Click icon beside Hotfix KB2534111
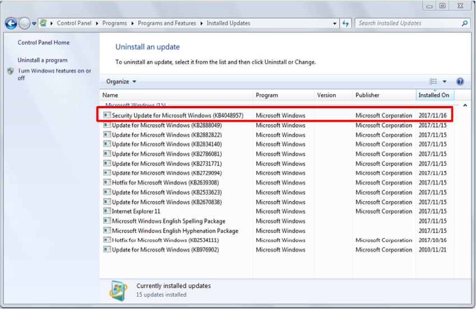This screenshot has width=476, height=309. click(107, 240)
